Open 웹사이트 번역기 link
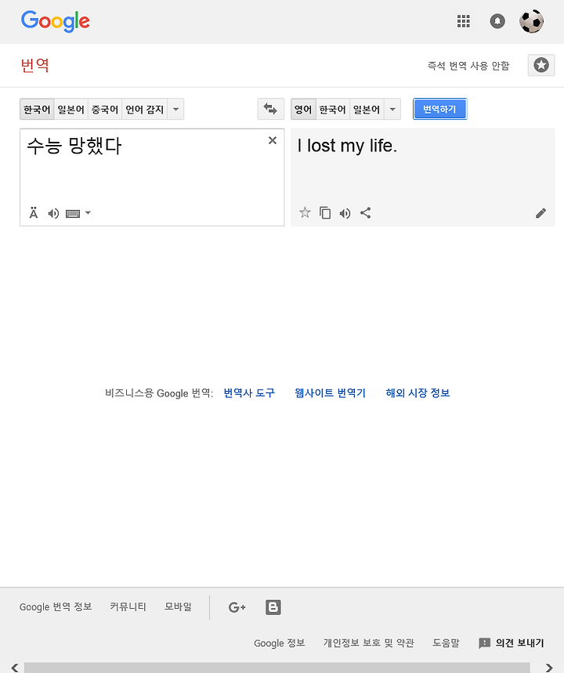This screenshot has width=564, height=673. pyautogui.click(x=330, y=393)
